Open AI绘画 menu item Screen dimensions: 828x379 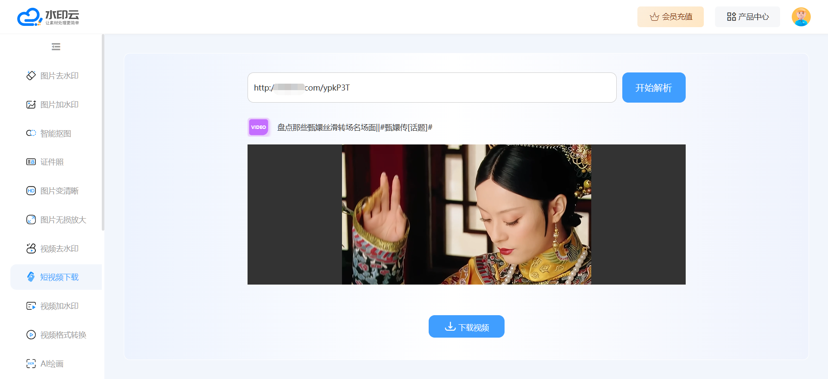point(56,363)
